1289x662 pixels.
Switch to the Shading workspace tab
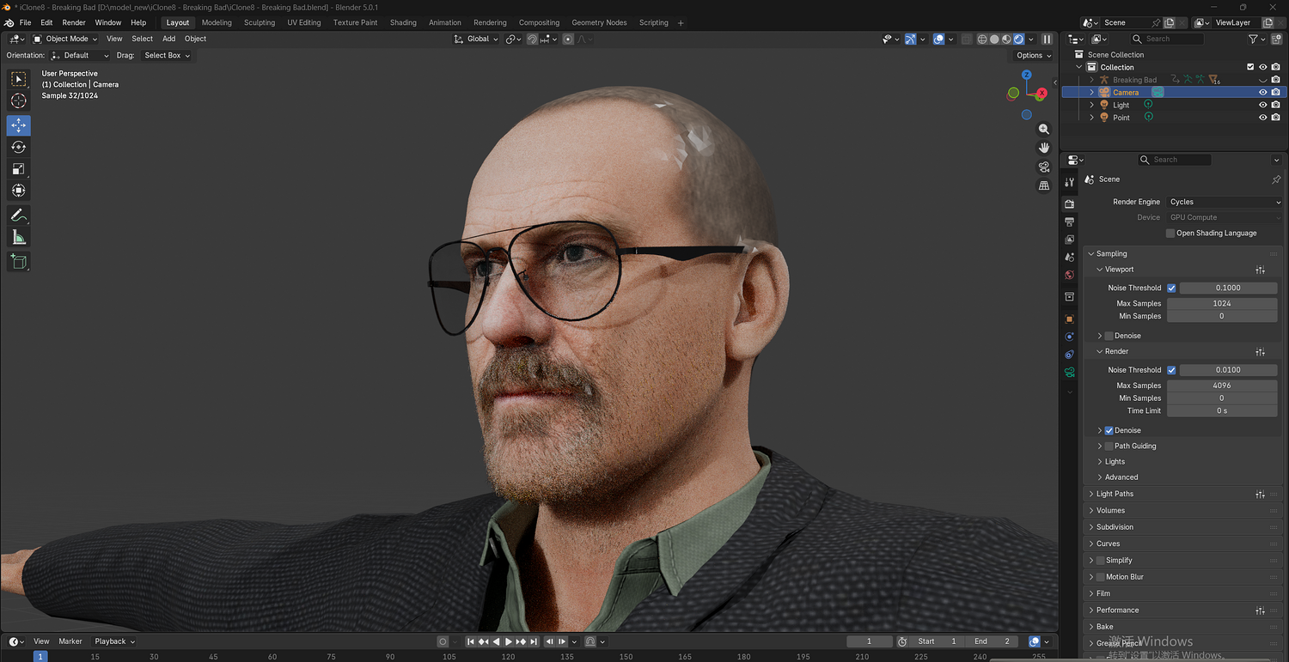(403, 22)
